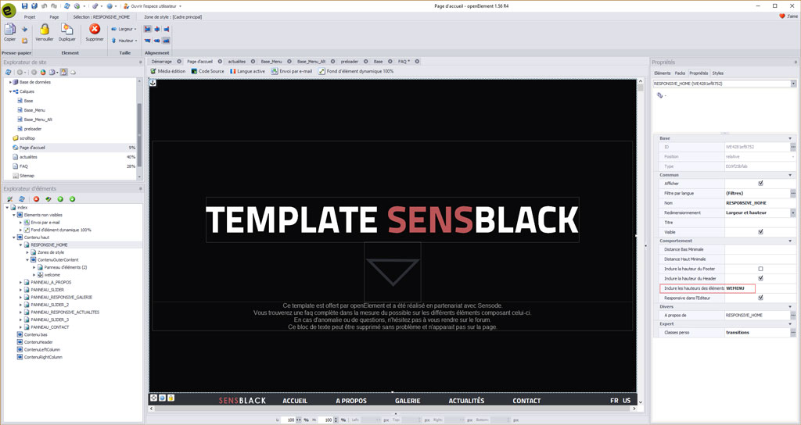Toggle the Afficher checkbox
This screenshot has height=425, width=801.
click(x=760, y=184)
